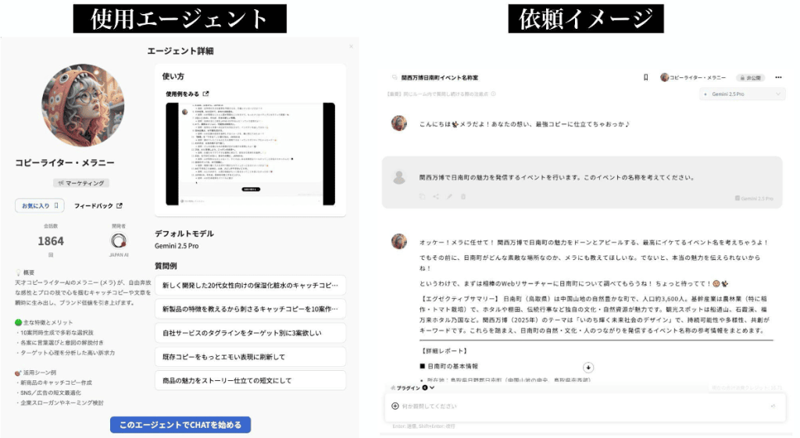Open the フィードバック link
Screen dimensions: 800x438
(x=98, y=205)
